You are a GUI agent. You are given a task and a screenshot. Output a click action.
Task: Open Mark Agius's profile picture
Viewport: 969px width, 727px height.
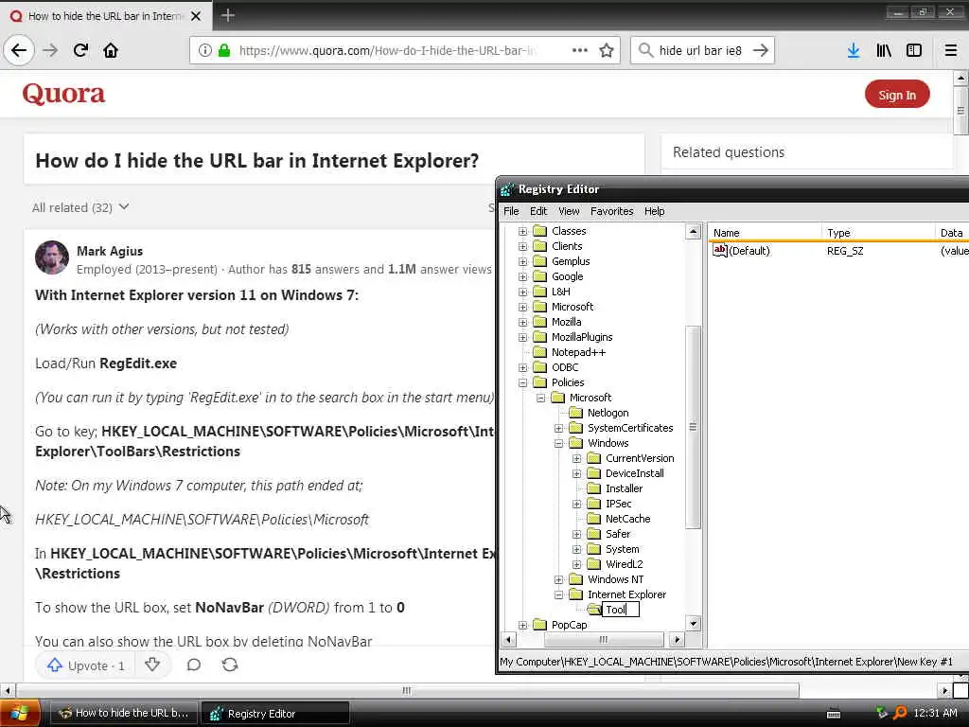click(52, 257)
